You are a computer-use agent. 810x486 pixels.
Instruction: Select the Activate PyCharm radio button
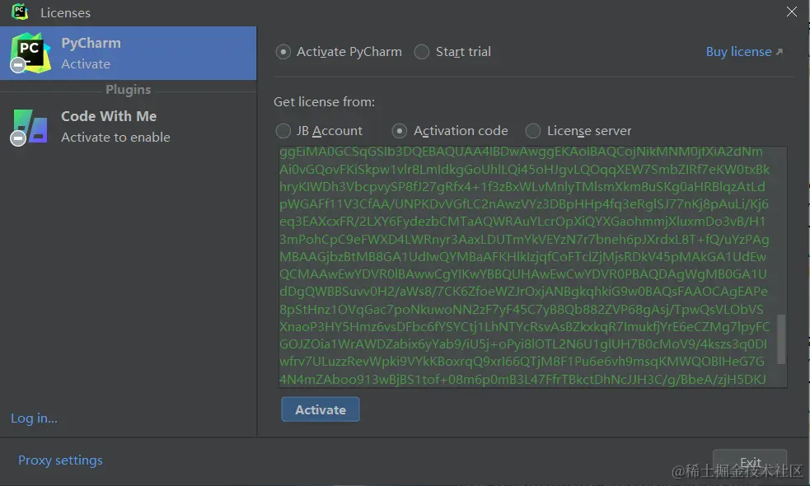[x=283, y=51]
